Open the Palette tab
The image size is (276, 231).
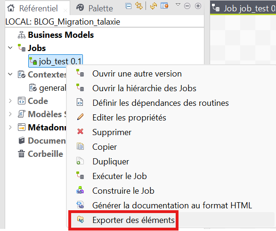click(95, 9)
